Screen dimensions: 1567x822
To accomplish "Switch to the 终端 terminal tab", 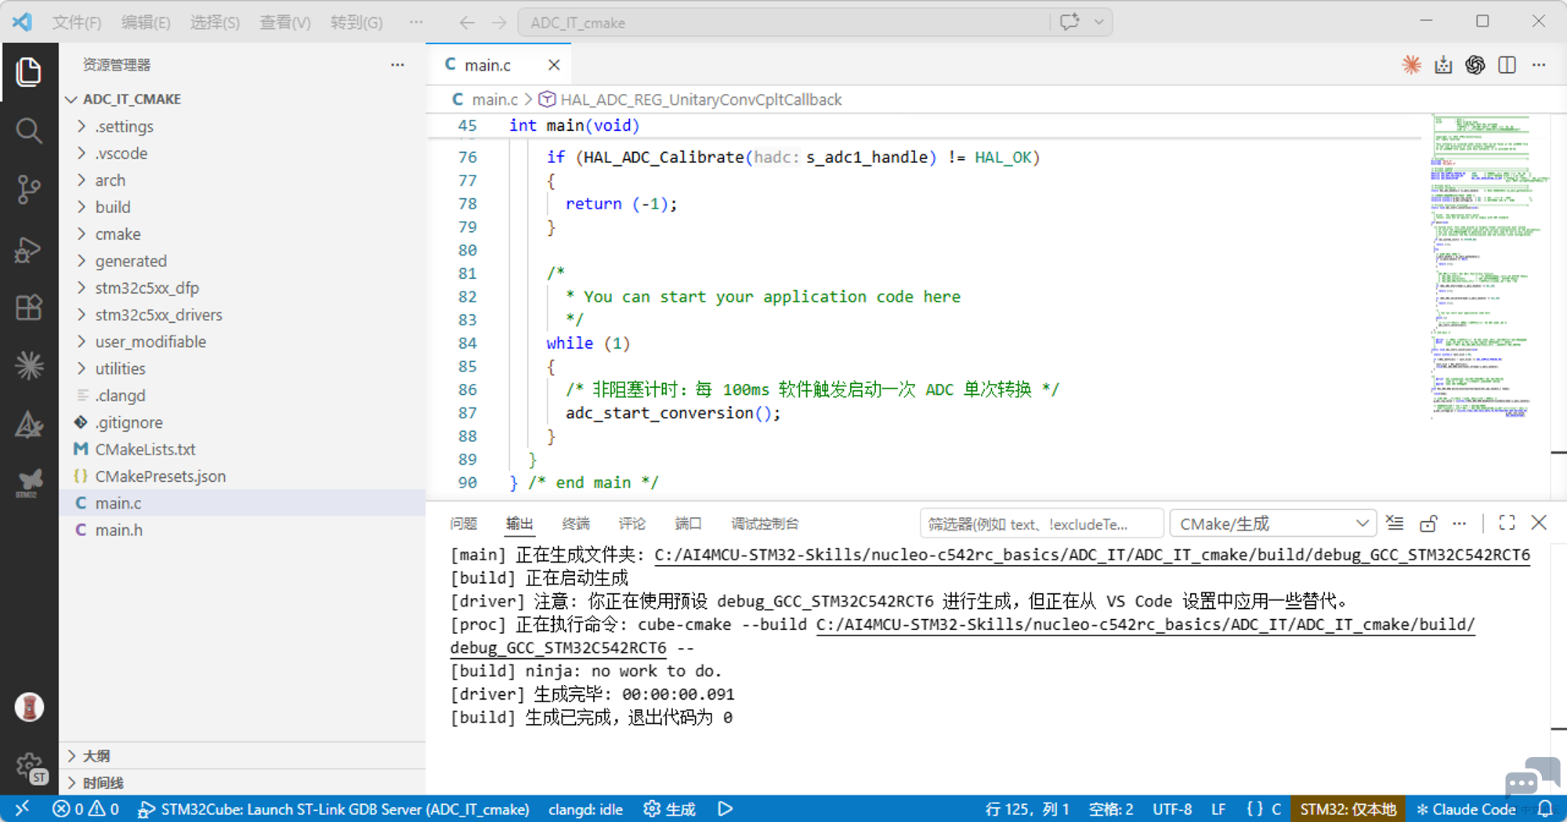I will point(576,523).
